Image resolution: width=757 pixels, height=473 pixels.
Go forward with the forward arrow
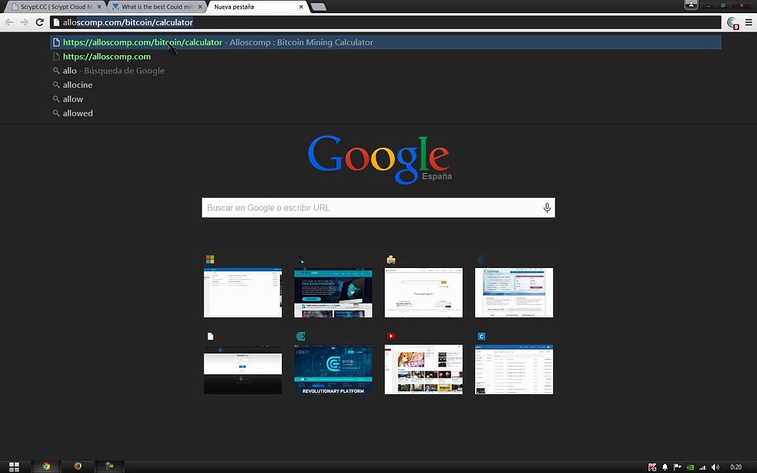(24, 22)
